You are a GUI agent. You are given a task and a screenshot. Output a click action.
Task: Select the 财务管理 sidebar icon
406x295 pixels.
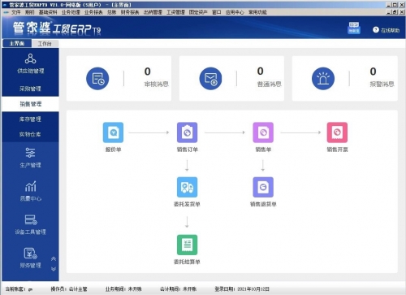coord(31,254)
